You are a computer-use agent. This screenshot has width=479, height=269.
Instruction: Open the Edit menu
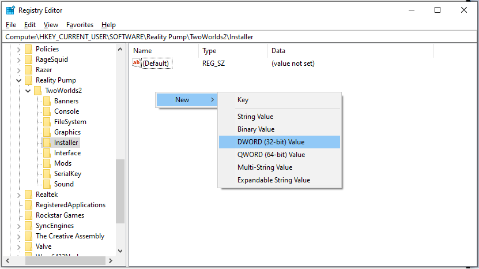point(30,25)
